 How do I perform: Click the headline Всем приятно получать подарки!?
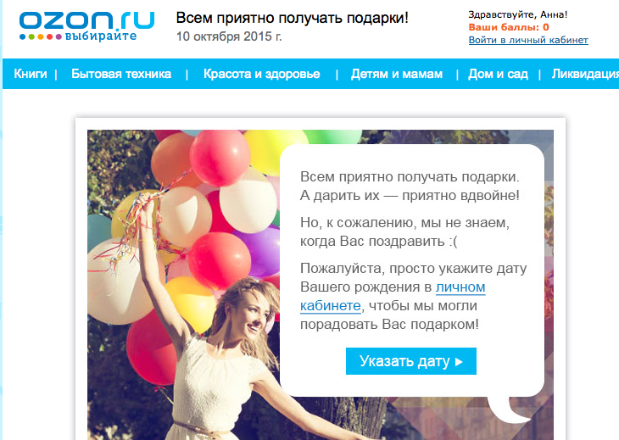(x=293, y=18)
